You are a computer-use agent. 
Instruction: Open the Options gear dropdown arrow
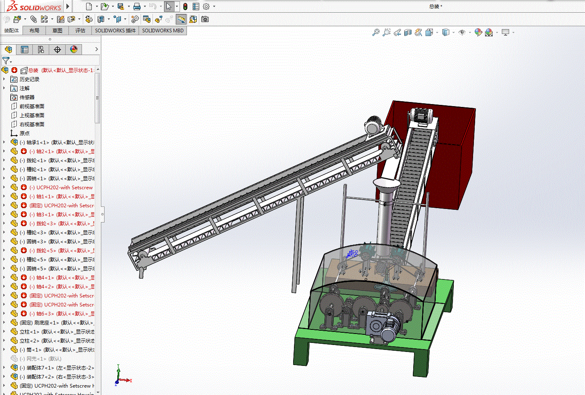[x=214, y=7]
